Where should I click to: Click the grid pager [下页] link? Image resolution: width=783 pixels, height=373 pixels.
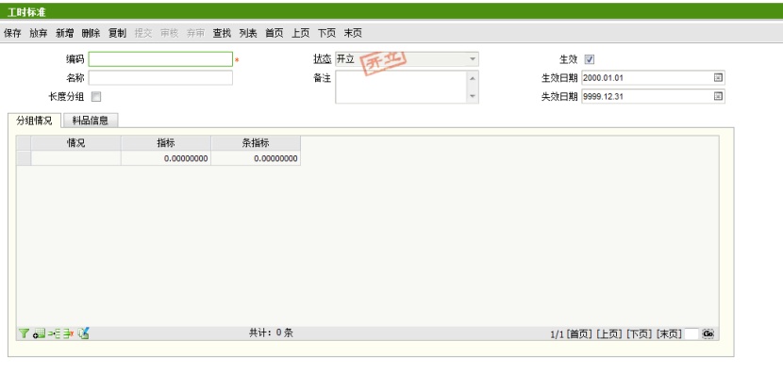coord(640,334)
